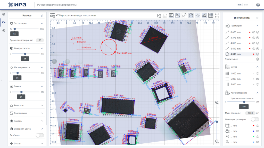Toggle color inversion Вкл/выкл switch

pos(40,135)
